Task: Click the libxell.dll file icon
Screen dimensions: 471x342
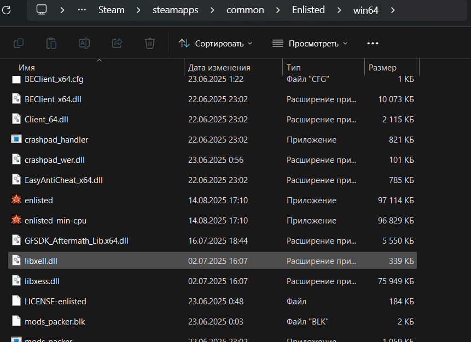Action: tap(16, 261)
